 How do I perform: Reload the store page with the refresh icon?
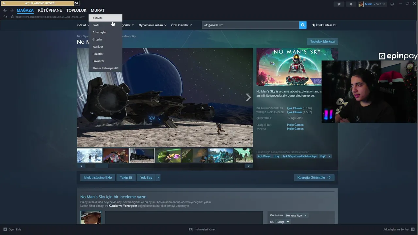[x=5, y=17]
